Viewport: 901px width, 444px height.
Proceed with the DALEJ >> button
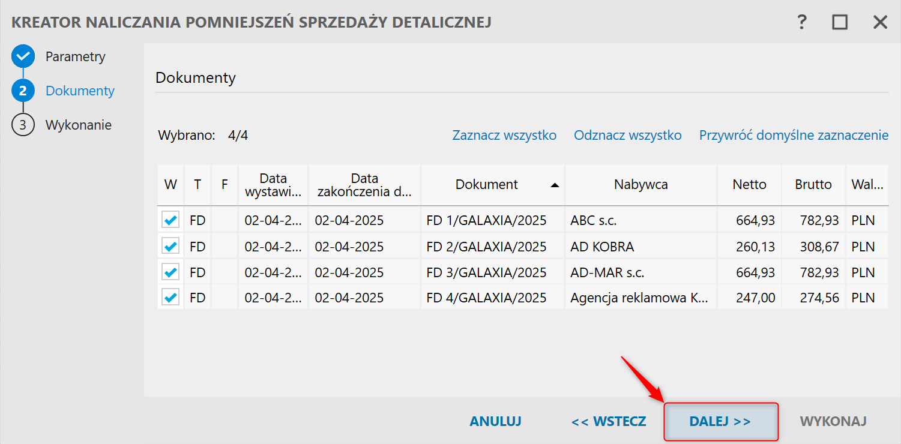720,421
